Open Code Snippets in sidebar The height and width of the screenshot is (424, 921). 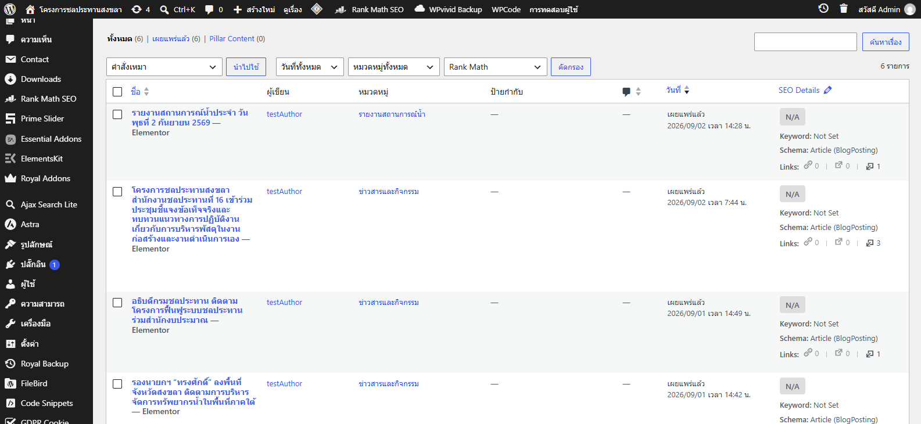coord(46,403)
